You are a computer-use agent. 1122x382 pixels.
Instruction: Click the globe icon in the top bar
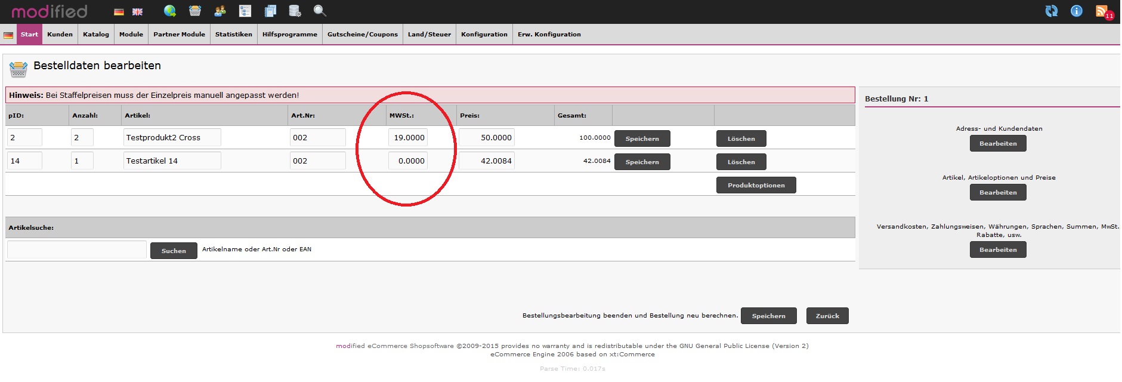coord(170,11)
